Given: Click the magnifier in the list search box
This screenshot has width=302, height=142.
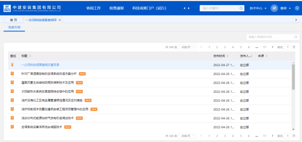Looking at the screenshot, I should (x=296, y=37).
